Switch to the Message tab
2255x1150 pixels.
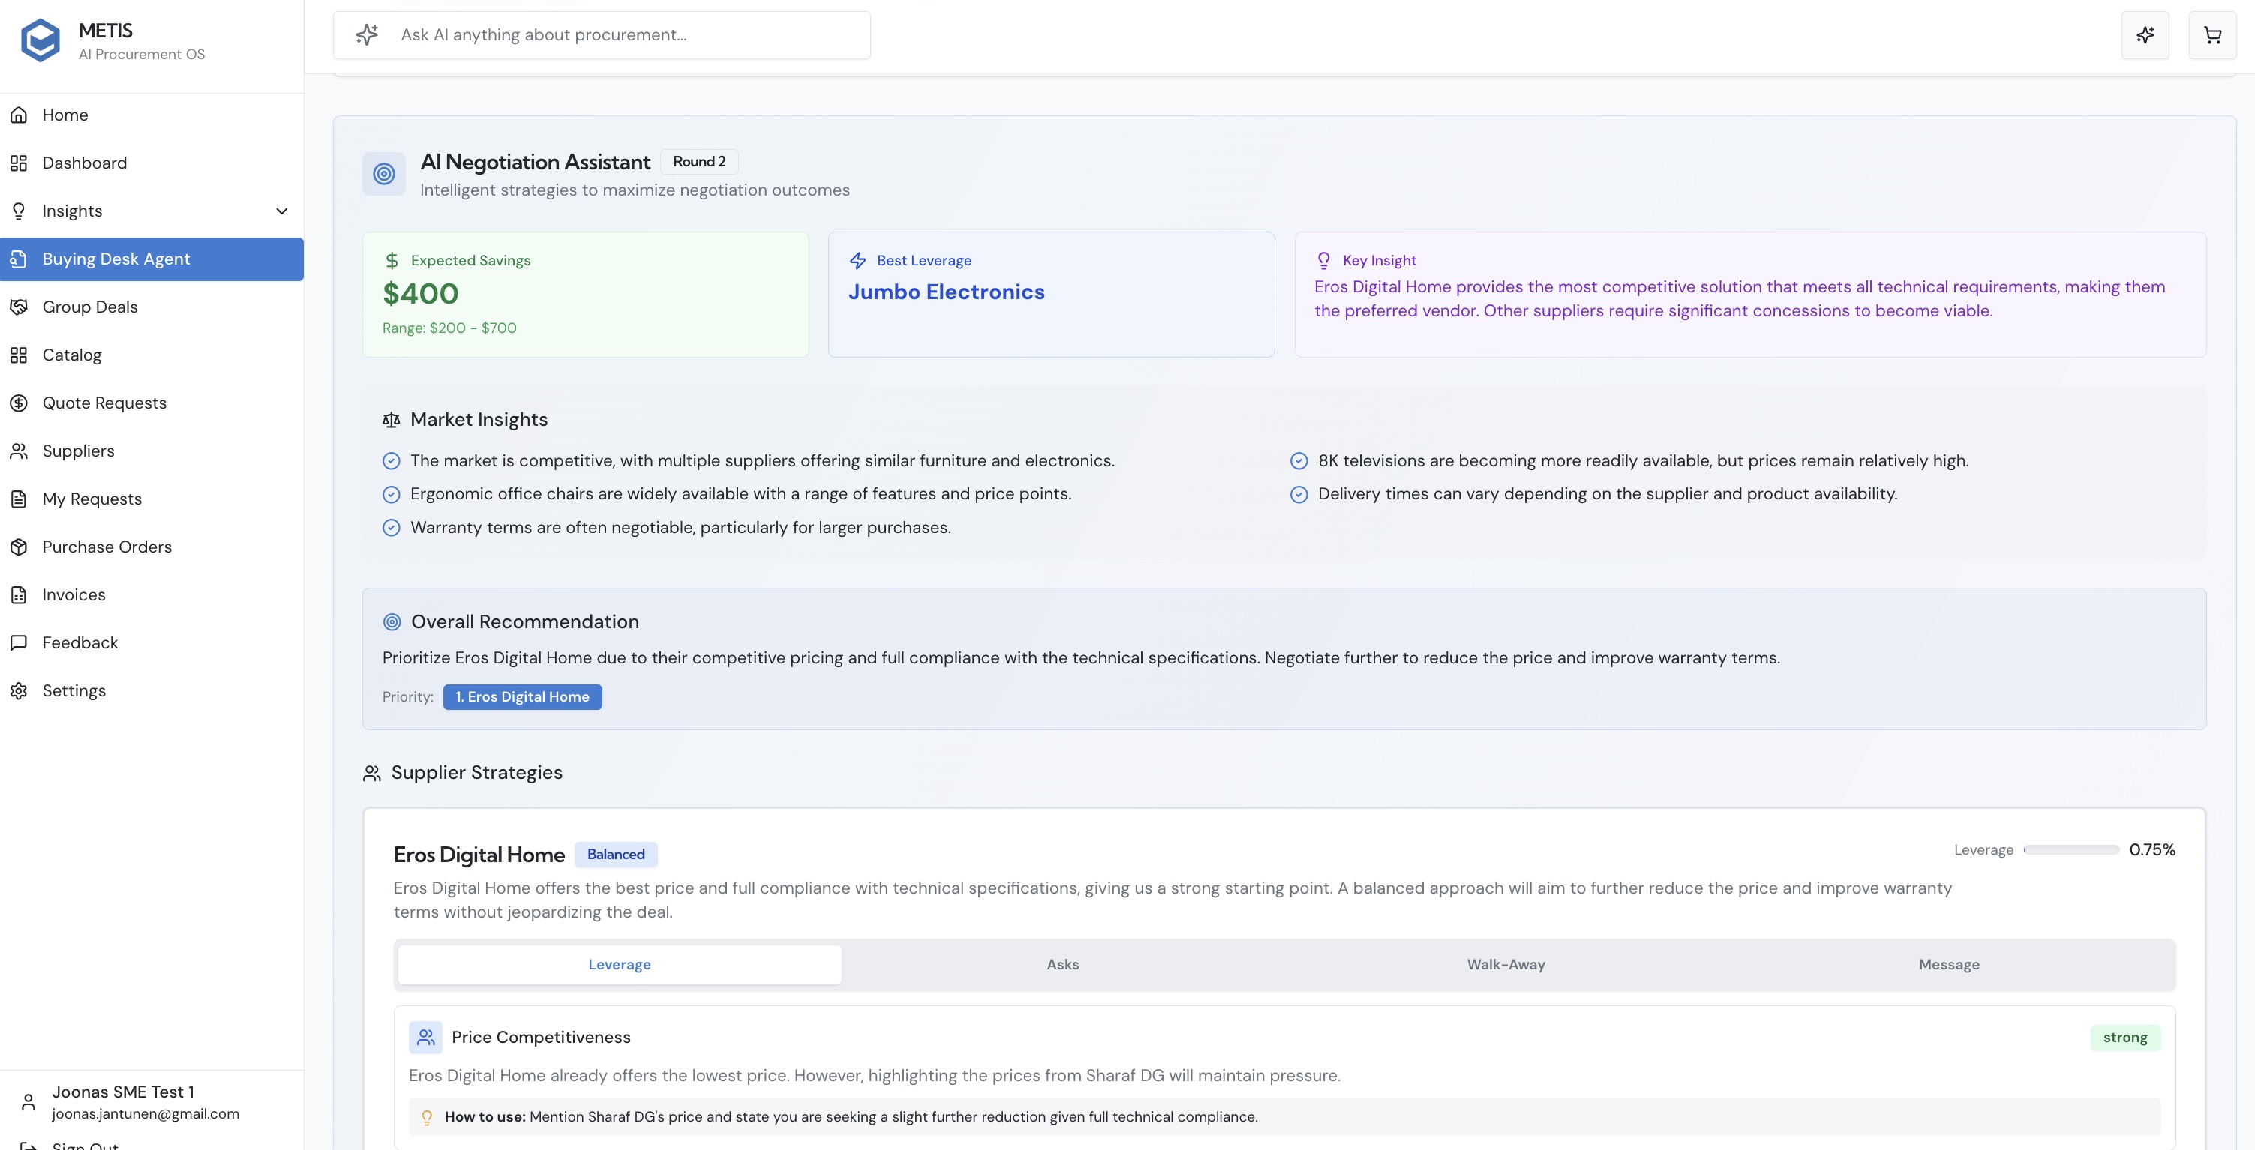[x=1949, y=965]
